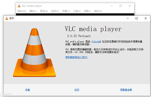The height and width of the screenshot is (97, 151).
Task: Click the VLC media player heading text
Action: [93, 29]
